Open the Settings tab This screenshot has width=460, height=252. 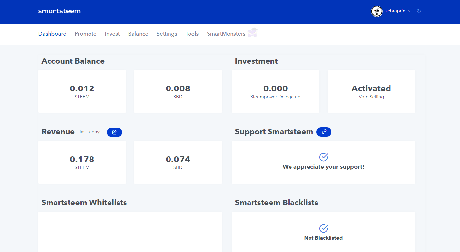(167, 34)
